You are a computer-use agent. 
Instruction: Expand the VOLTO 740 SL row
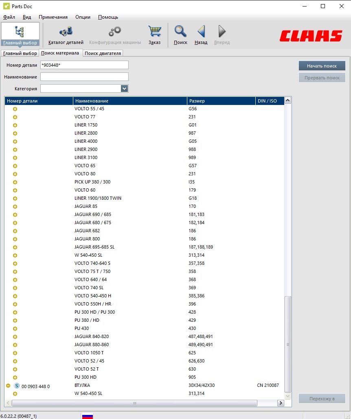tap(15, 288)
